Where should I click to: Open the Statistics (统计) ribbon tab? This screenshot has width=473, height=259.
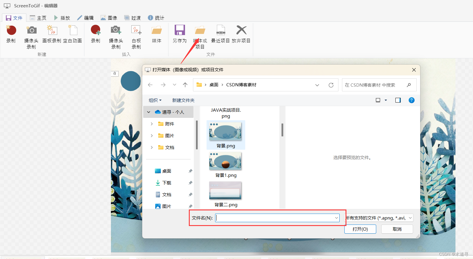tap(156, 18)
